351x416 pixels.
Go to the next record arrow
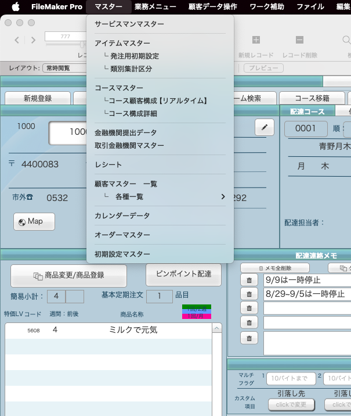click(x=33, y=40)
